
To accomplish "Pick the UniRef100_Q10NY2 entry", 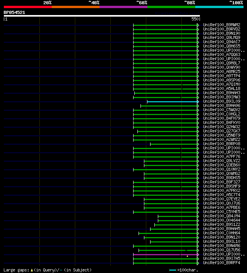I will tap(222, 169).
